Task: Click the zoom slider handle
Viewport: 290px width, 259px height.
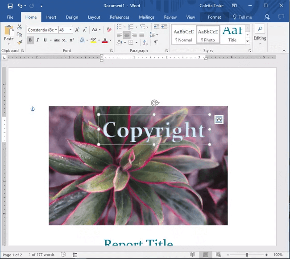Action: coord(247,255)
